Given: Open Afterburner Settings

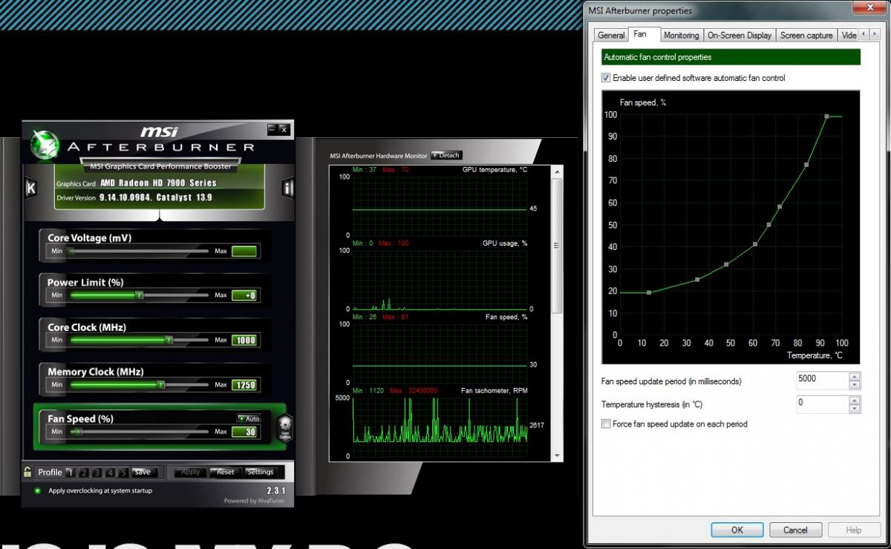Looking at the screenshot, I should coord(260,472).
